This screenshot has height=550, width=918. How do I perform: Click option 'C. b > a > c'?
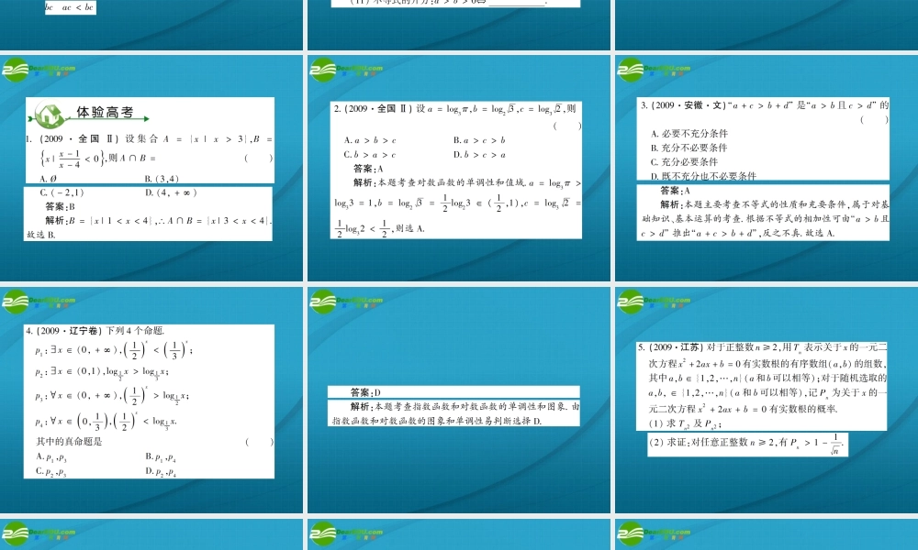(370, 155)
